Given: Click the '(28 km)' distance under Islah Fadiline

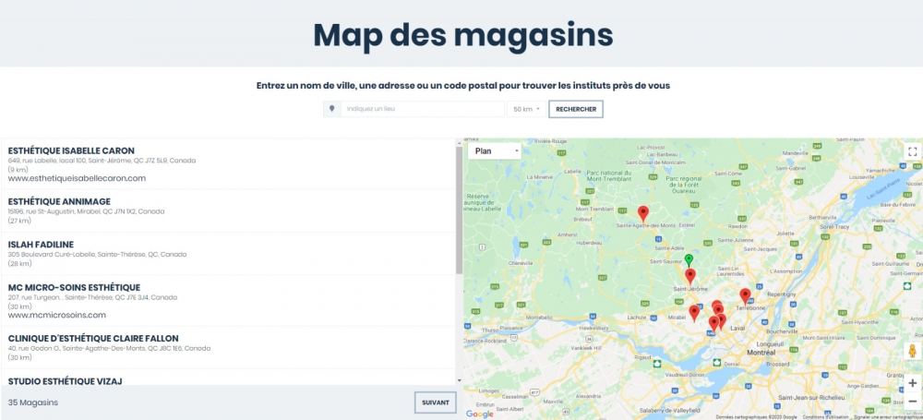Looking at the screenshot, I should 19,264.
